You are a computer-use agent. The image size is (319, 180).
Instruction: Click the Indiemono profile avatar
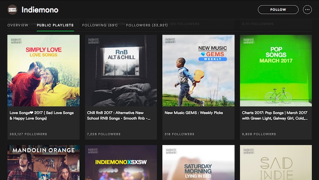12,9
